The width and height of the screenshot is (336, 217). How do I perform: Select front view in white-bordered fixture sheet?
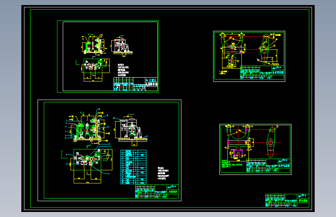(94, 44)
